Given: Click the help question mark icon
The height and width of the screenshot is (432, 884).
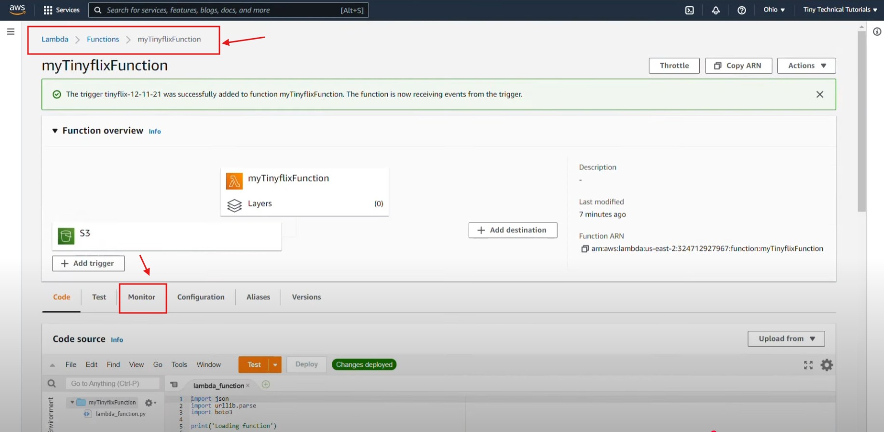Looking at the screenshot, I should click(x=742, y=10).
